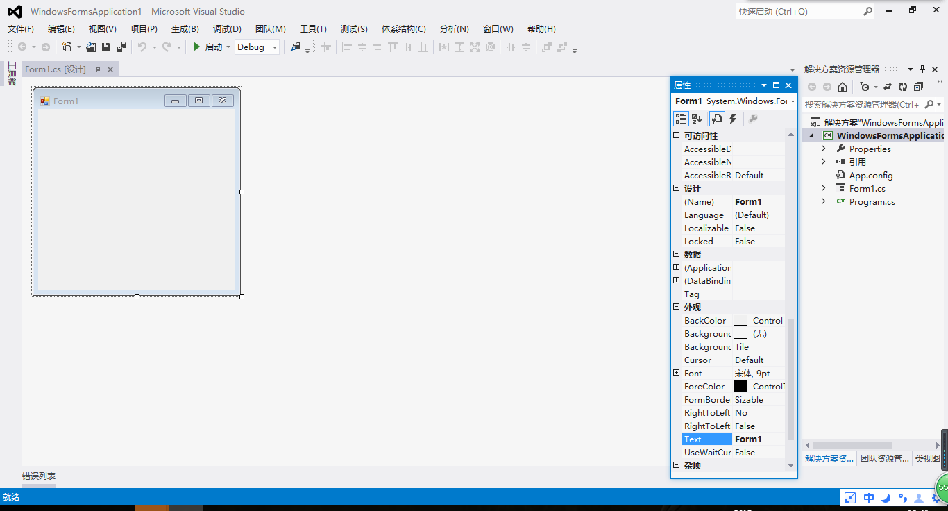Screen dimensions: 948x511
Task: Click the auto-hide pin of Solution Explorer
Action: click(922, 69)
